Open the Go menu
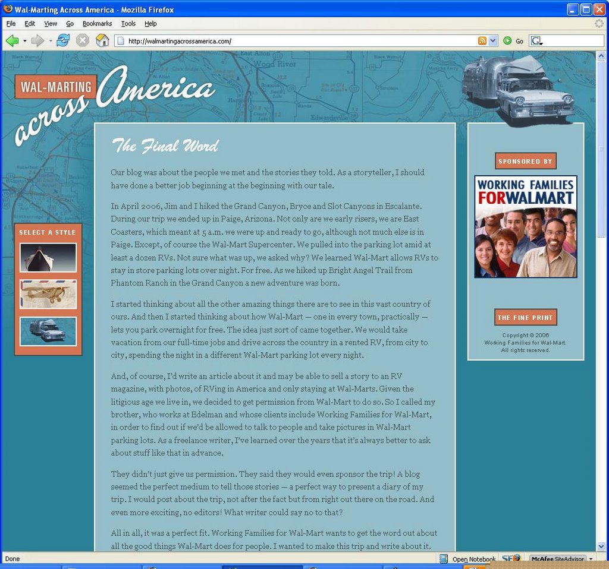The image size is (609, 569). pyautogui.click(x=70, y=24)
